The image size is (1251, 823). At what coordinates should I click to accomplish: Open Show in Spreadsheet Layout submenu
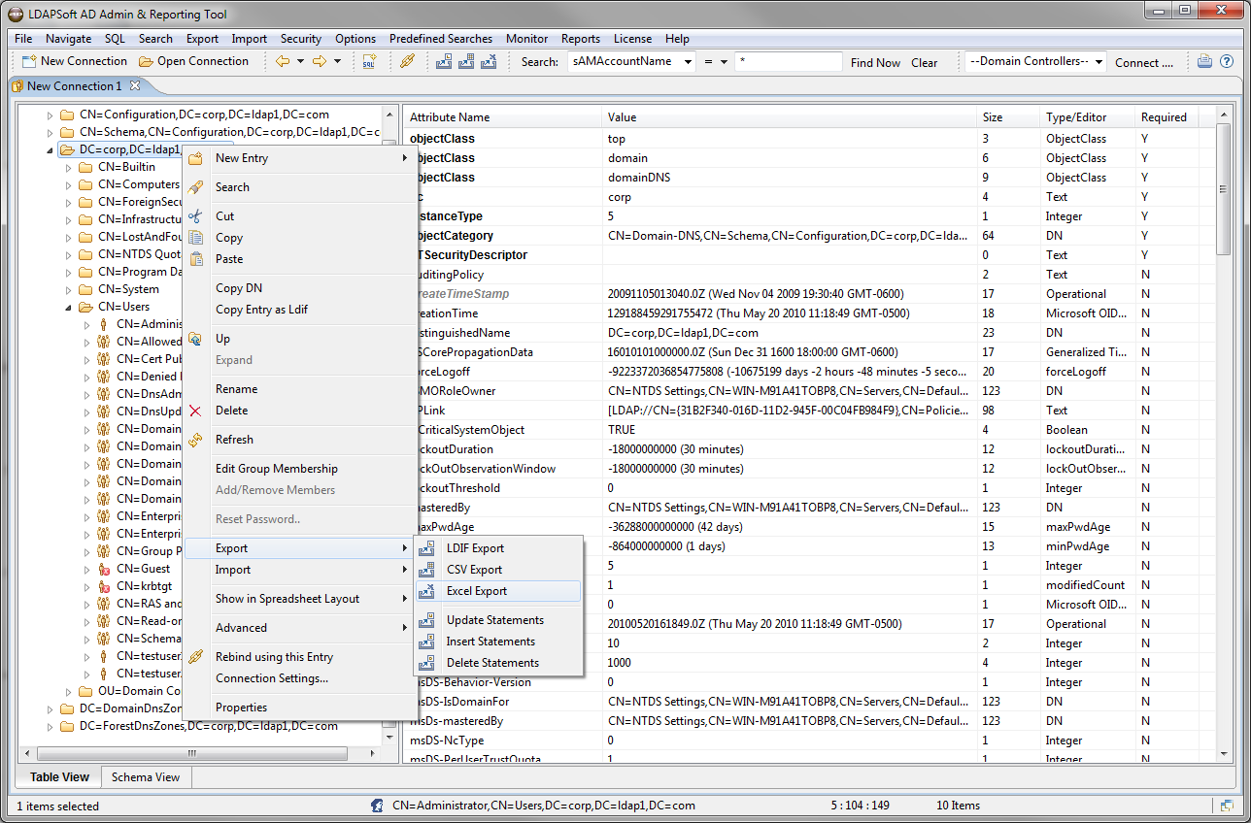(x=298, y=599)
